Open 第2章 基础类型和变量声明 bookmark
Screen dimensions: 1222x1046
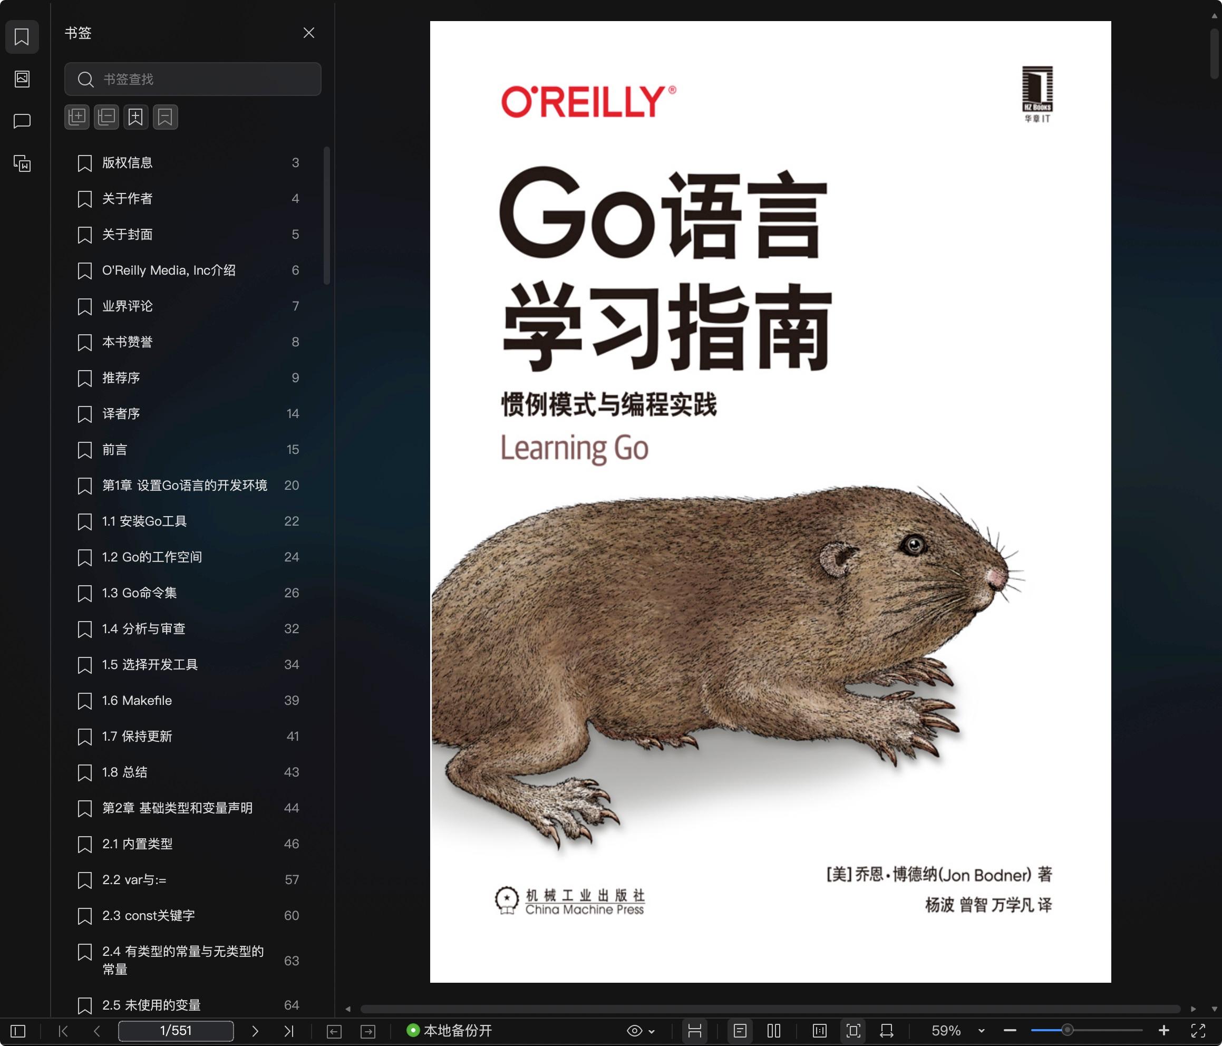pyautogui.click(x=189, y=808)
